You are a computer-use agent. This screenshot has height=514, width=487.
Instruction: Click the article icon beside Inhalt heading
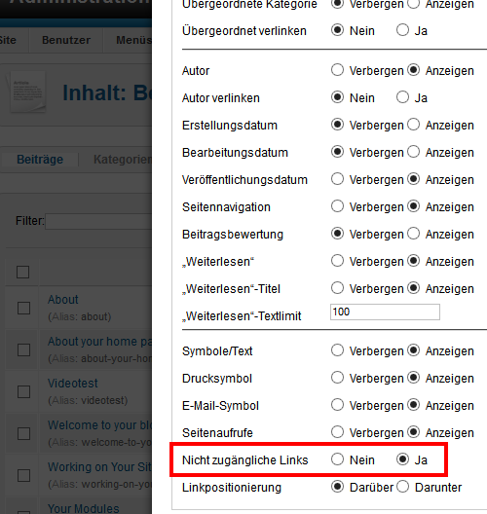[27, 92]
